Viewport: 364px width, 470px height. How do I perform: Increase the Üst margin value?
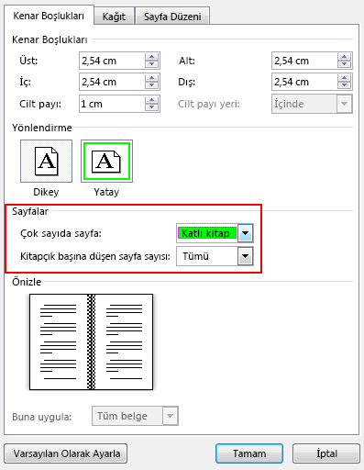tap(152, 57)
